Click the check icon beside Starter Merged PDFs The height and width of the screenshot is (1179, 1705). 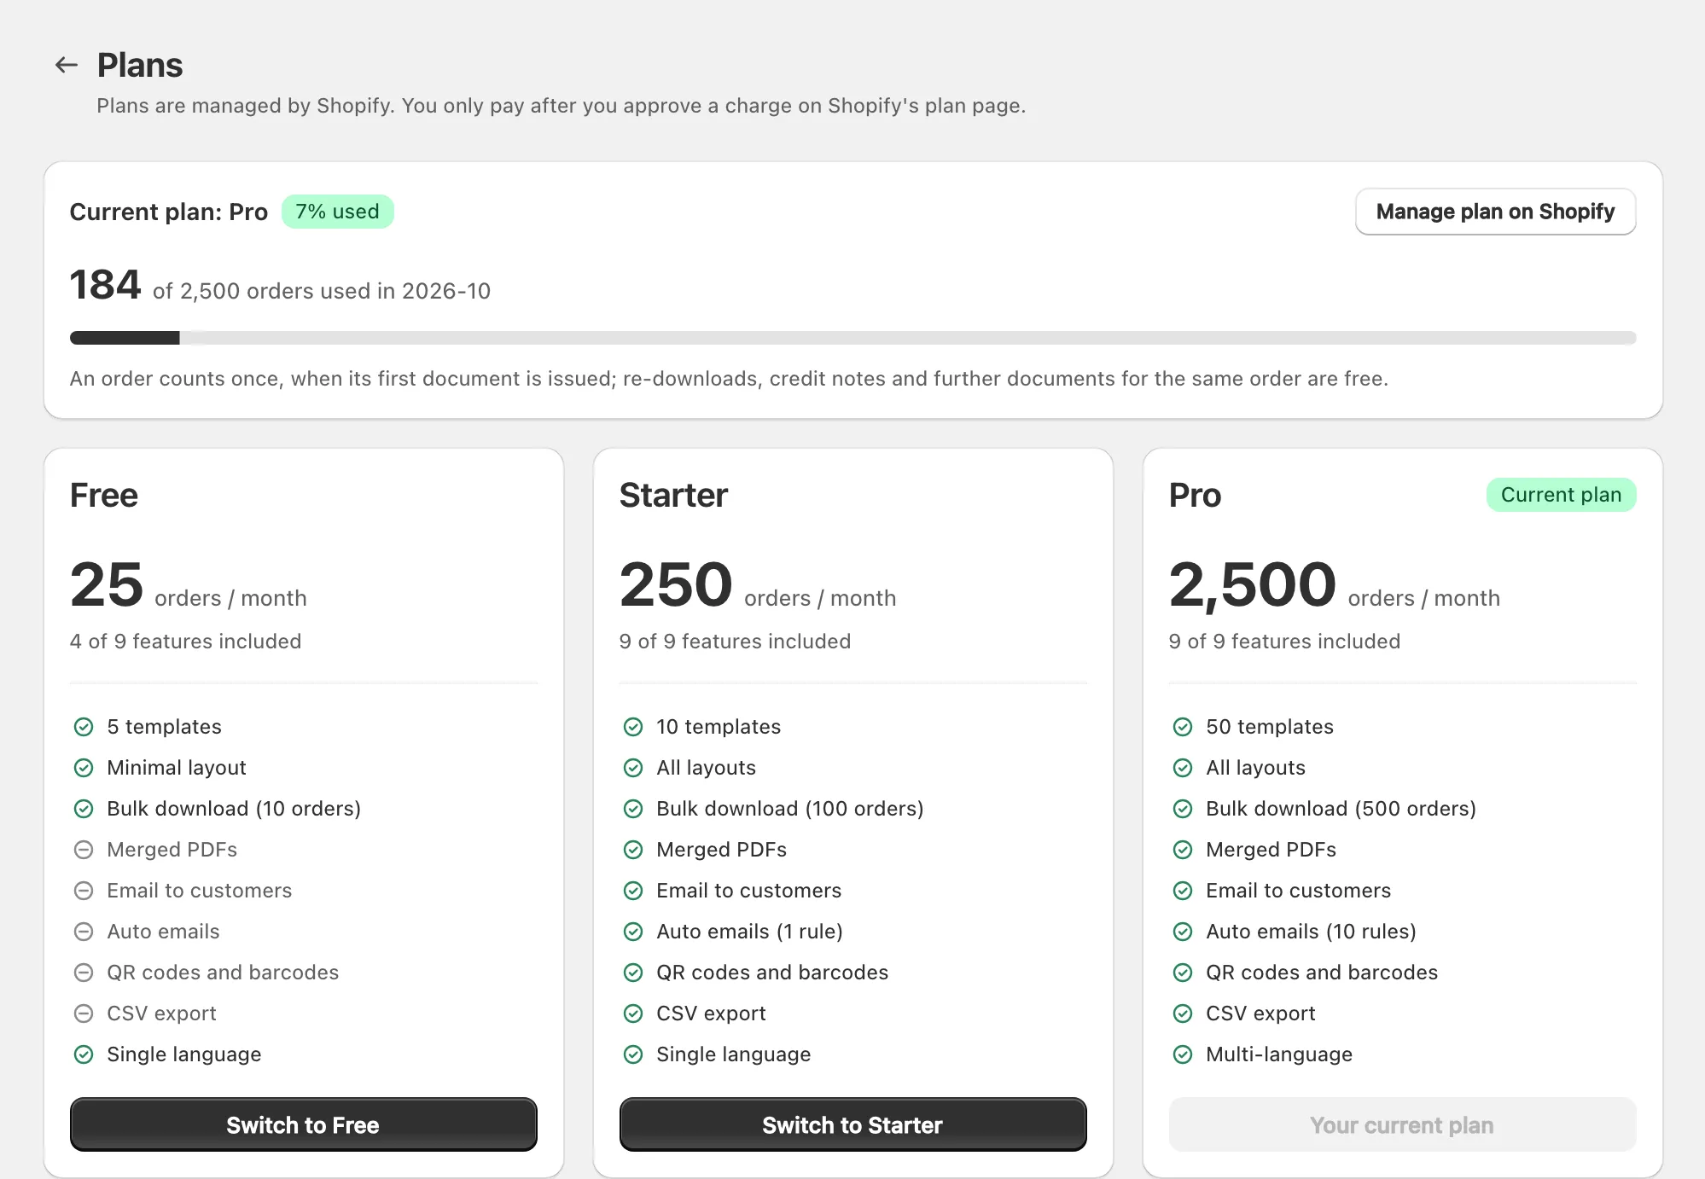click(x=633, y=850)
